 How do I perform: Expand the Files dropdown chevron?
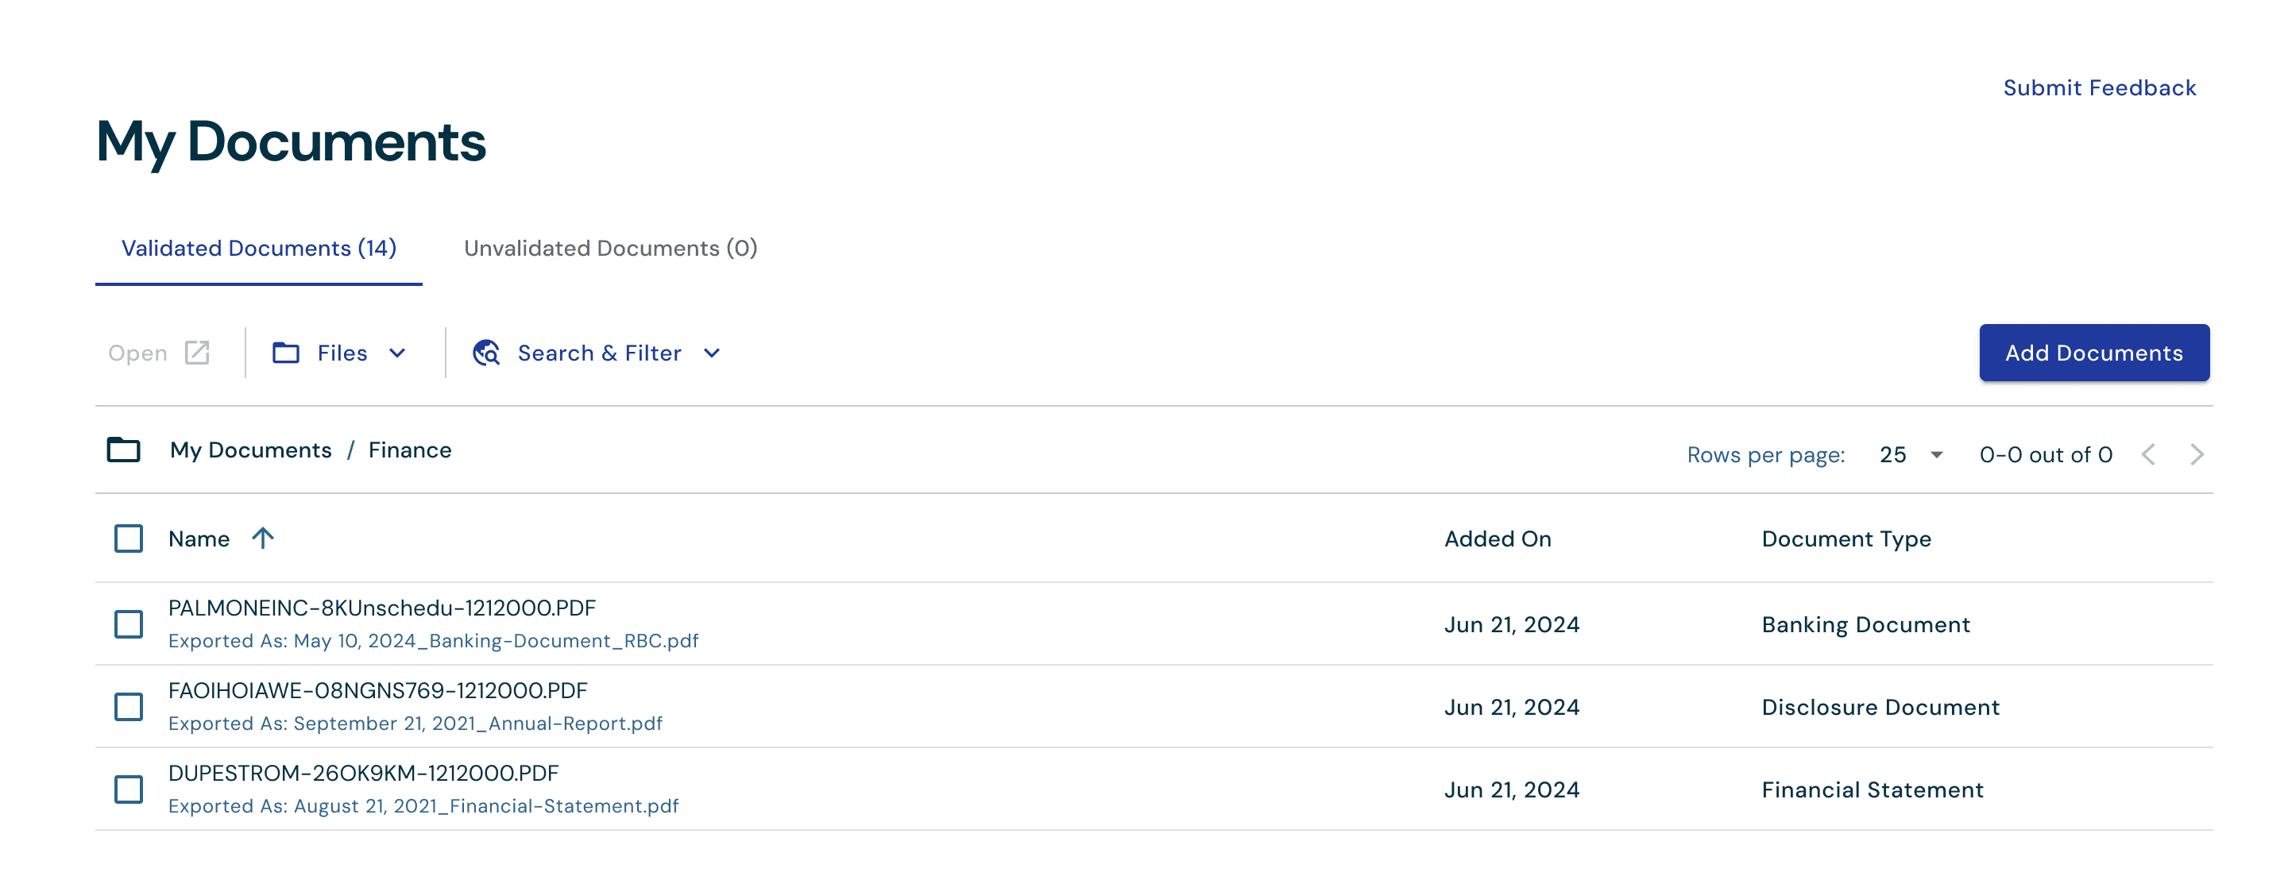397,353
